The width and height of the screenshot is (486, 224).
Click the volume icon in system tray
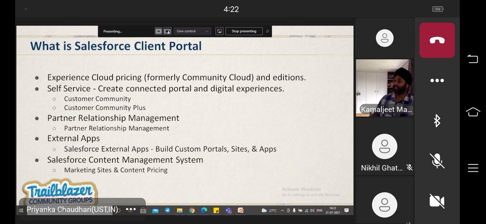point(312,211)
